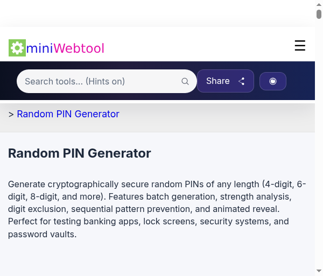323x276 pixels.
Task: Click the page scrollbar thumb
Action: 319,15
